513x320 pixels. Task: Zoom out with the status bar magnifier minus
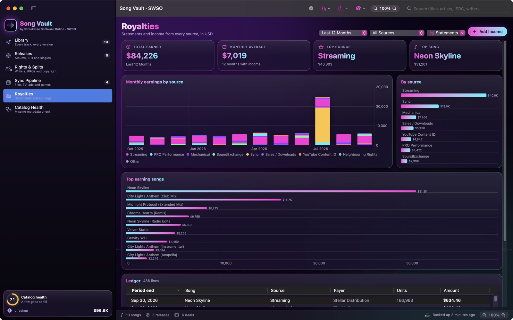[x=484, y=315]
